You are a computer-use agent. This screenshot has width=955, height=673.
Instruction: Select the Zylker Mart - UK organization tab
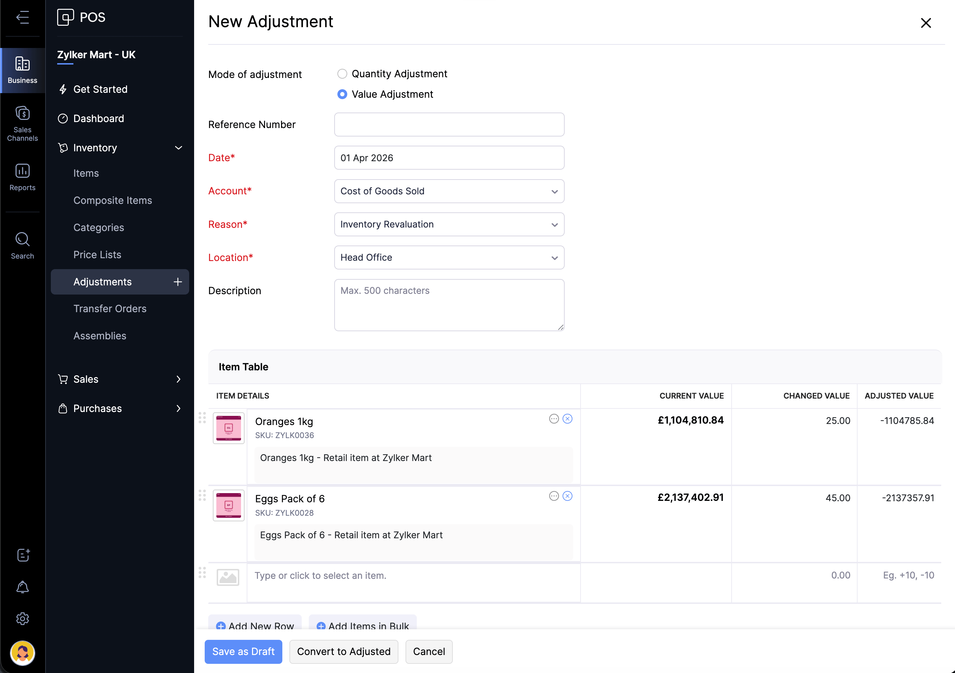click(96, 55)
